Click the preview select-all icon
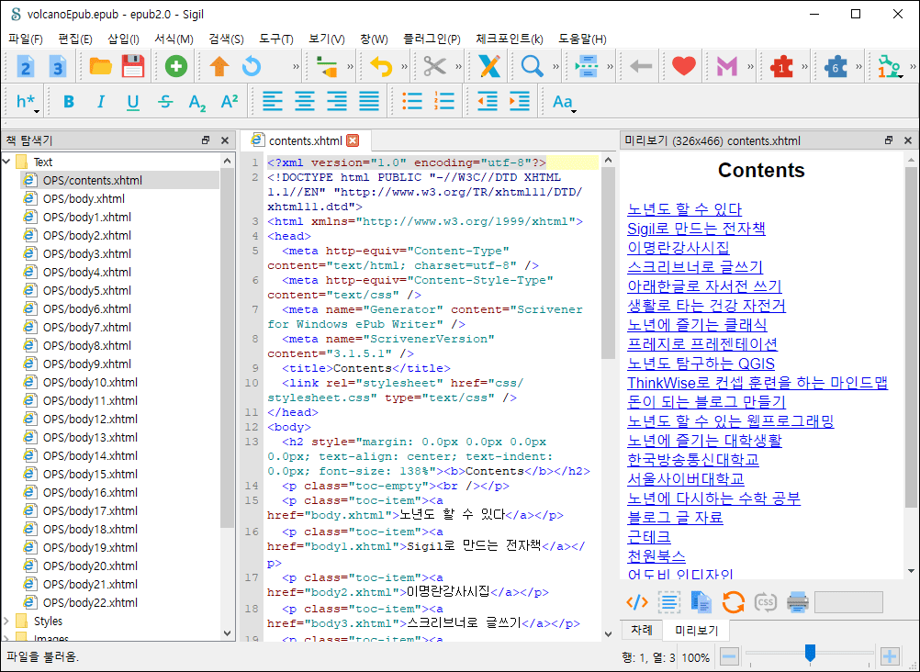This screenshot has width=920, height=672. point(668,602)
